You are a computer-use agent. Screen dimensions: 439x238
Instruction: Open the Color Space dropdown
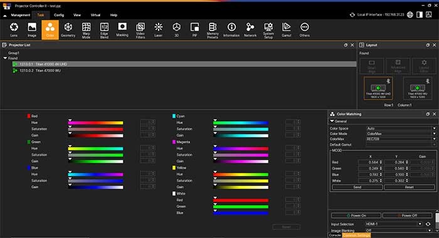coord(401,128)
